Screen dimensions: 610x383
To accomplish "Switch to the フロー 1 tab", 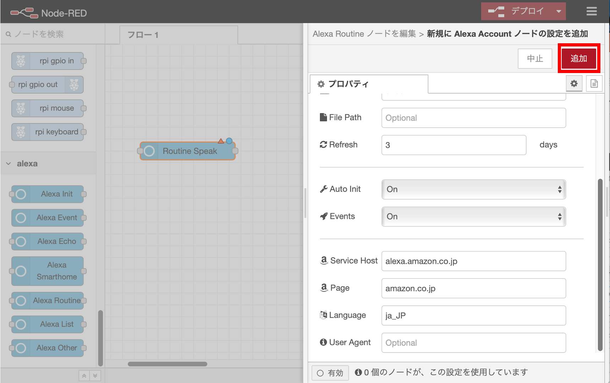I will point(179,35).
